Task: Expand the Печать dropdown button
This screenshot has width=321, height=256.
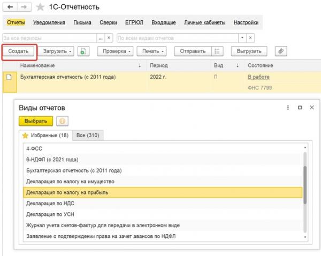Action: pos(151,51)
